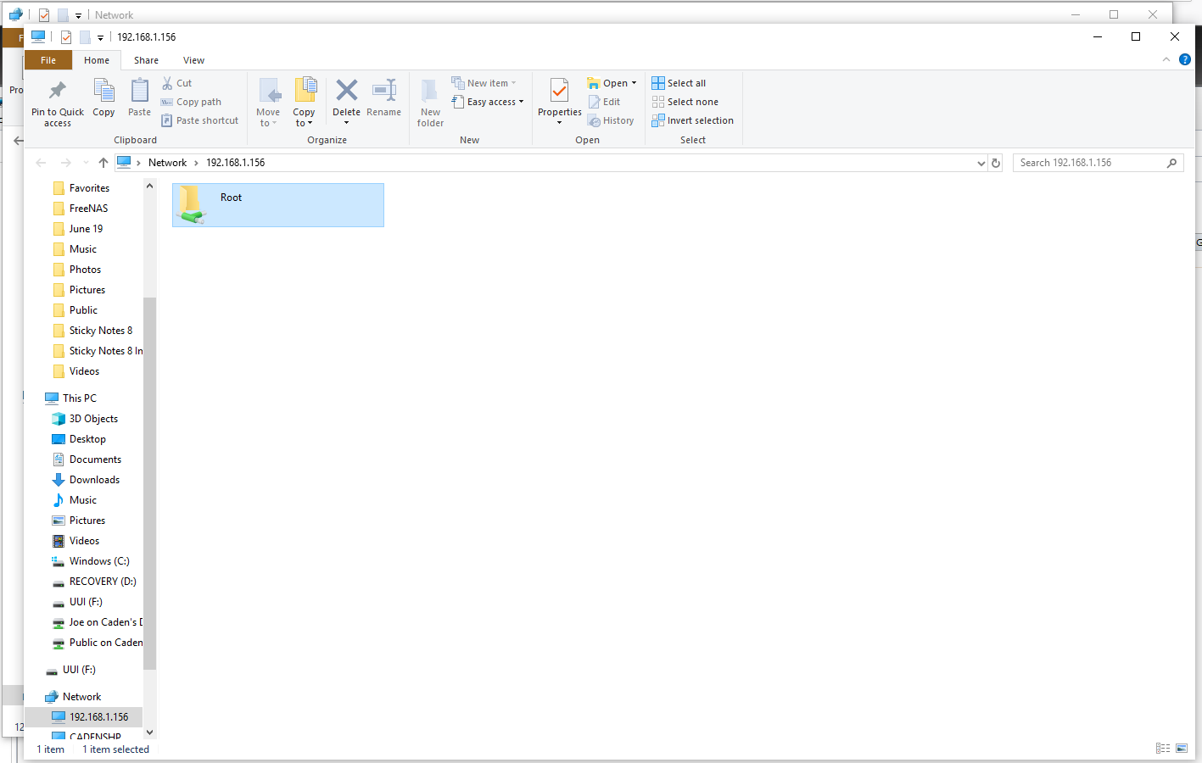Click the Help question mark icon
The width and height of the screenshot is (1202, 763).
coord(1185,59)
